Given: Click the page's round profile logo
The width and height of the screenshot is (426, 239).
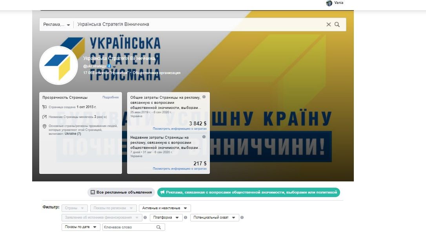Looking at the screenshot, I should [58, 65].
